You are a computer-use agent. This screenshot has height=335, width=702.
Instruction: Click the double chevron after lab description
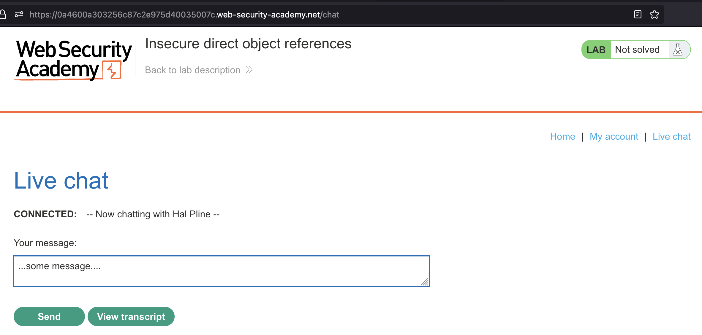click(x=249, y=70)
